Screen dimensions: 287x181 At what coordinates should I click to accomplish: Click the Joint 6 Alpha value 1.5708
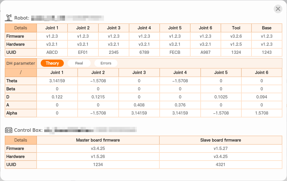pos(262,113)
